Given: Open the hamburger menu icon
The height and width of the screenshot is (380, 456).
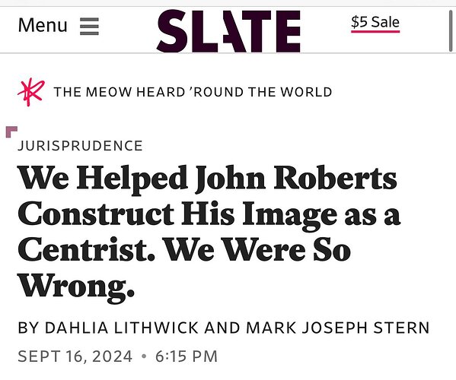Looking at the screenshot, I should [x=89, y=27].
